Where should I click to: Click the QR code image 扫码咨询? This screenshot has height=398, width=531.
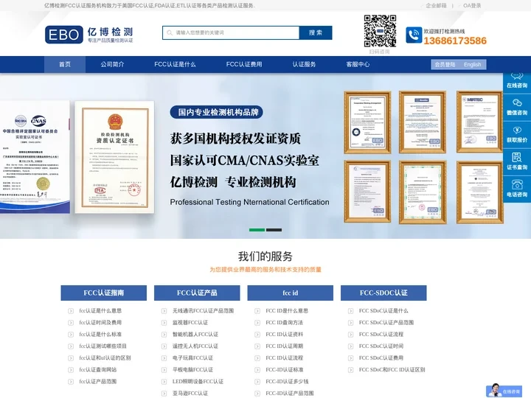[x=380, y=31]
